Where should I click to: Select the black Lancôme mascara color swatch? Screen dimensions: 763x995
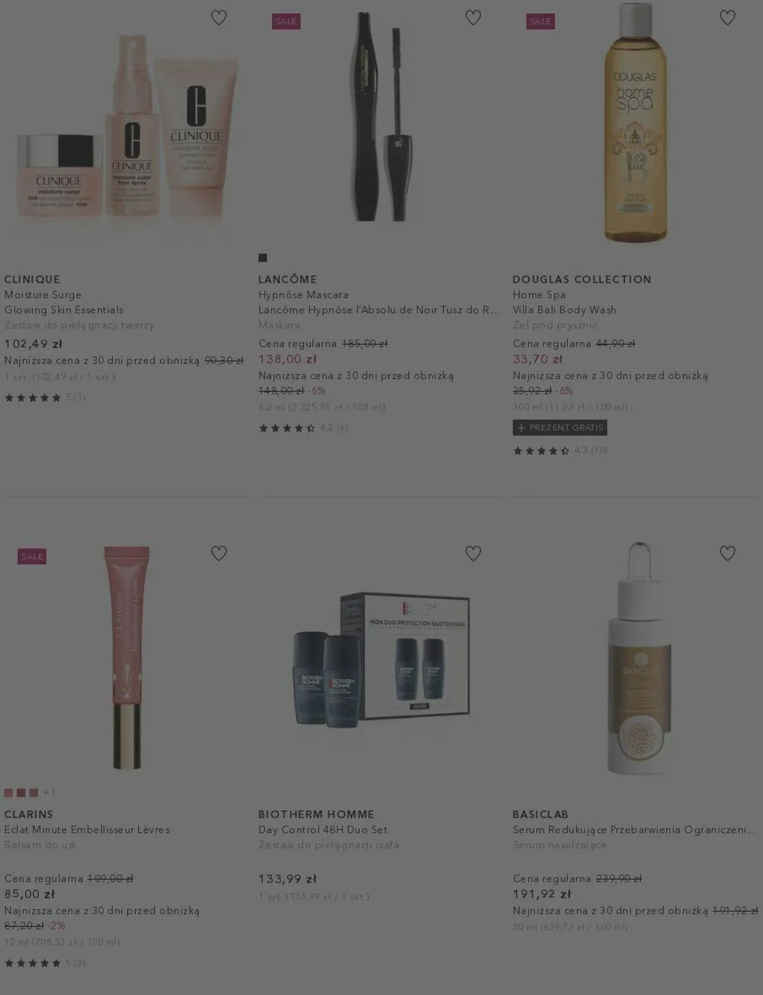coord(262,258)
